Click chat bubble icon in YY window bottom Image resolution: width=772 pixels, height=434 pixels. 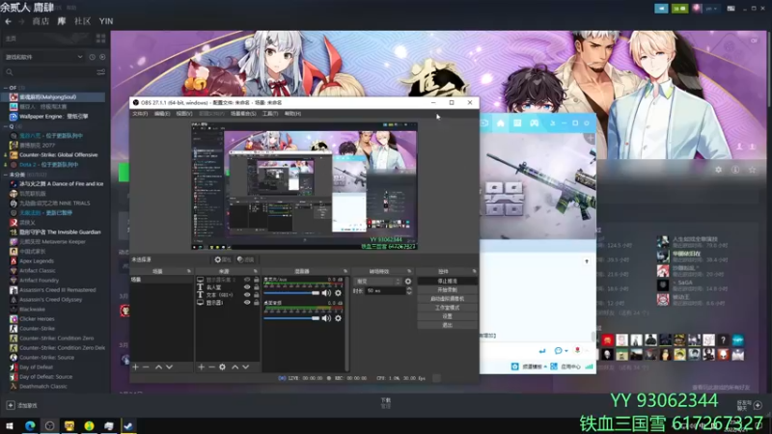tap(558, 350)
